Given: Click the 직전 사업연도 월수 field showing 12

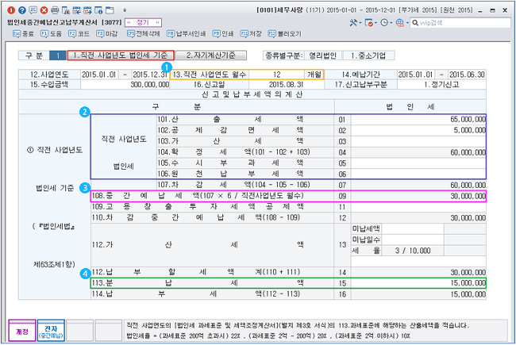Looking at the screenshot, I should (277, 75).
